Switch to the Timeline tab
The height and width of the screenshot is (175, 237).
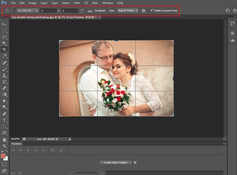17,144
